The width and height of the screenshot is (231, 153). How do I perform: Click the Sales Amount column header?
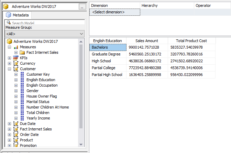(x=147, y=41)
